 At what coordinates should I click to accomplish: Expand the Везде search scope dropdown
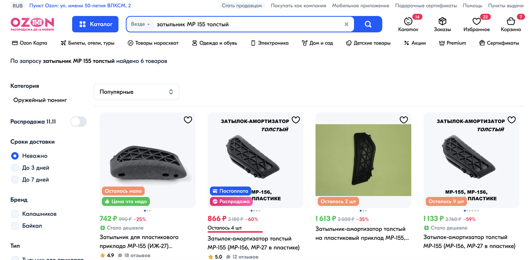point(141,24)
